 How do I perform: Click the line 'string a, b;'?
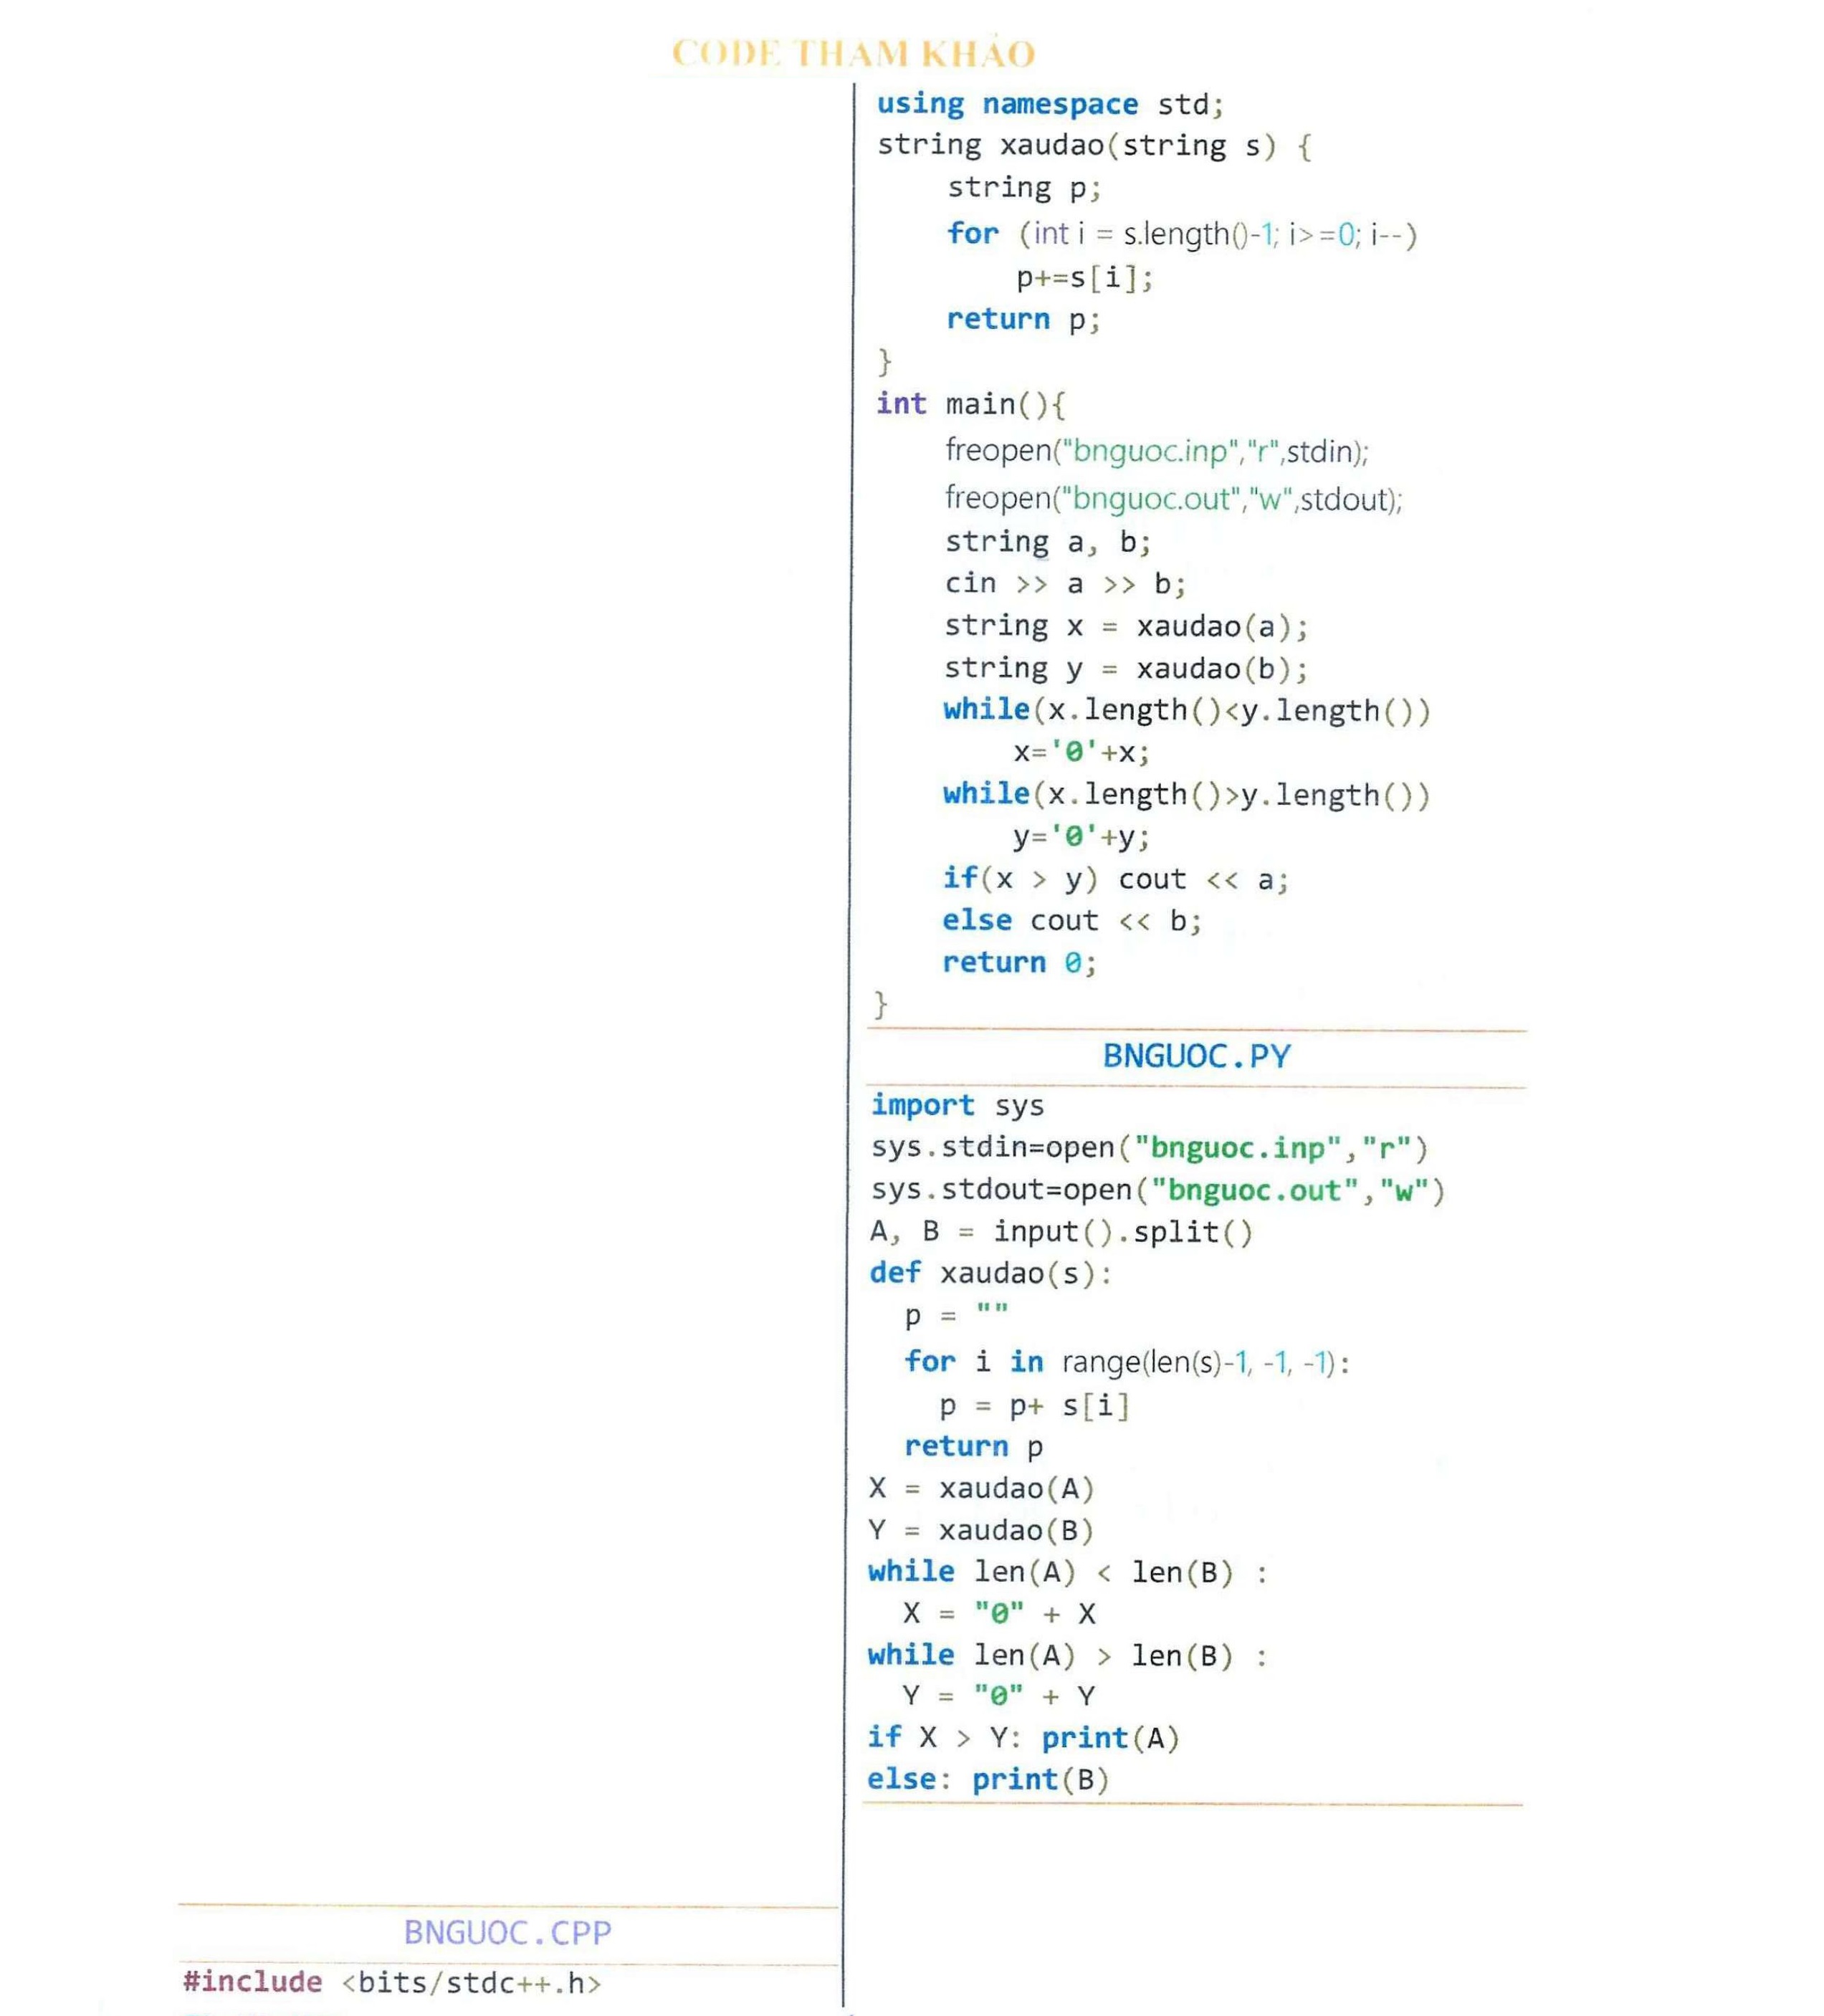pyautogui.click(x=1048, y=542)
